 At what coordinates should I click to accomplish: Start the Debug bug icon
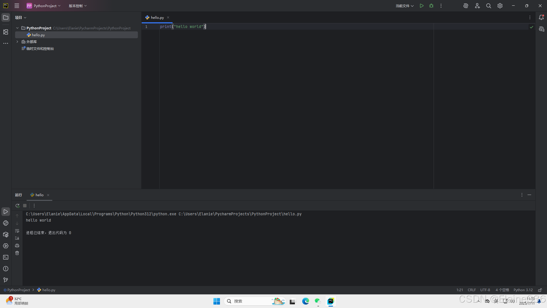pos(432,6)
